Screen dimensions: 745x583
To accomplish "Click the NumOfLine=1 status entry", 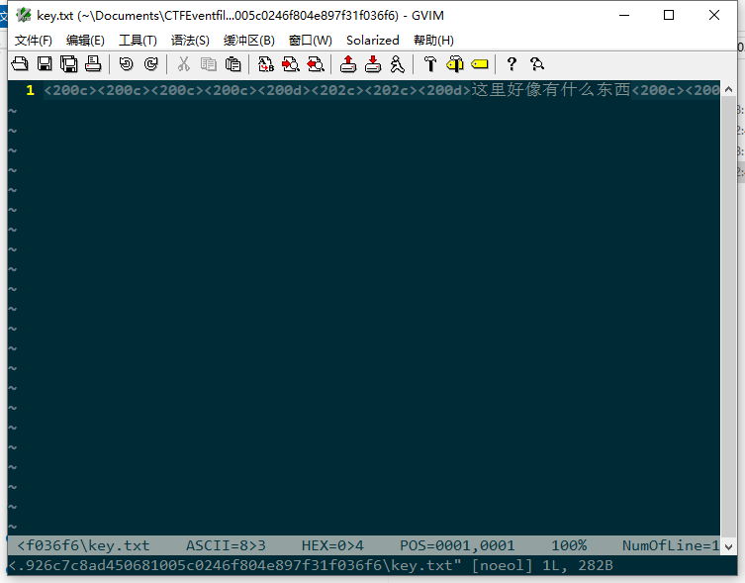I will click(671, 545).
